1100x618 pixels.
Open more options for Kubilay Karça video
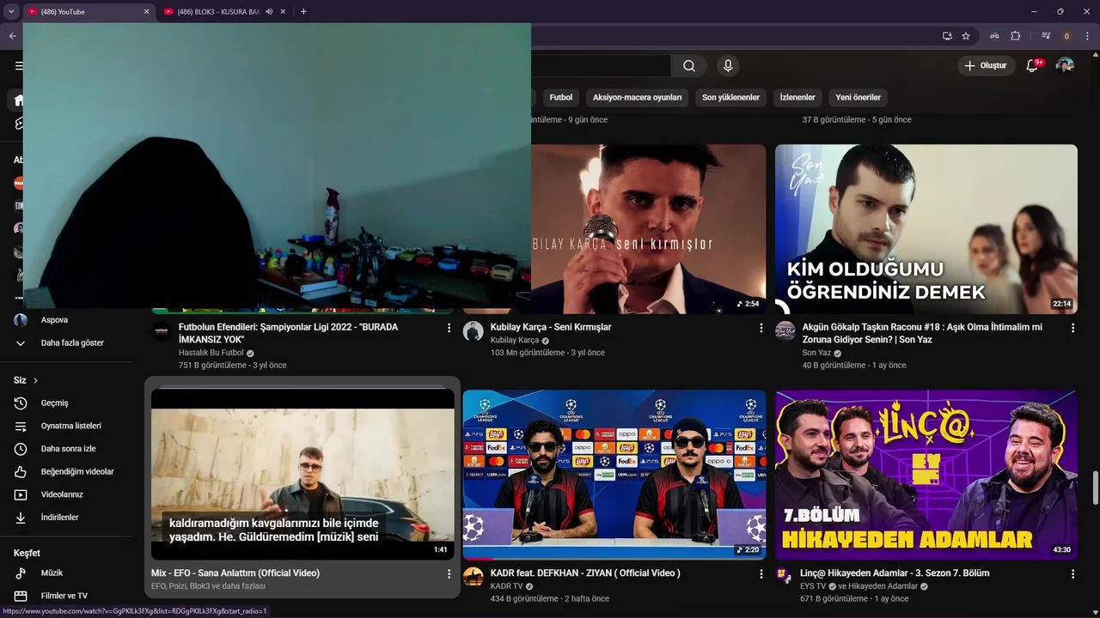pos(761,328)
